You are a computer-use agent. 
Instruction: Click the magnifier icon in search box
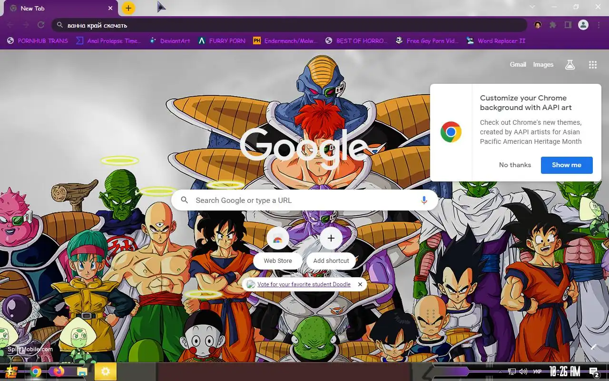coord(185,201)
